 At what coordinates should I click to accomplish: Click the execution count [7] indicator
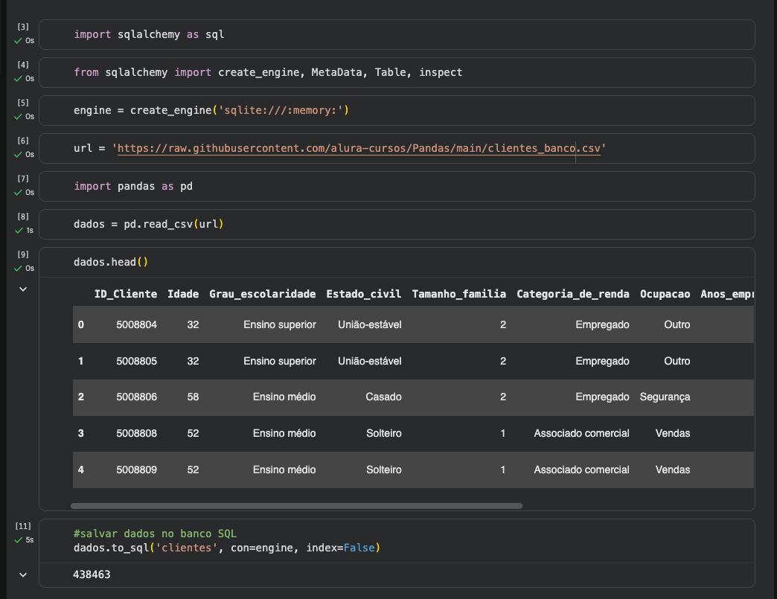pyautogui.click(x=23, y=179)
